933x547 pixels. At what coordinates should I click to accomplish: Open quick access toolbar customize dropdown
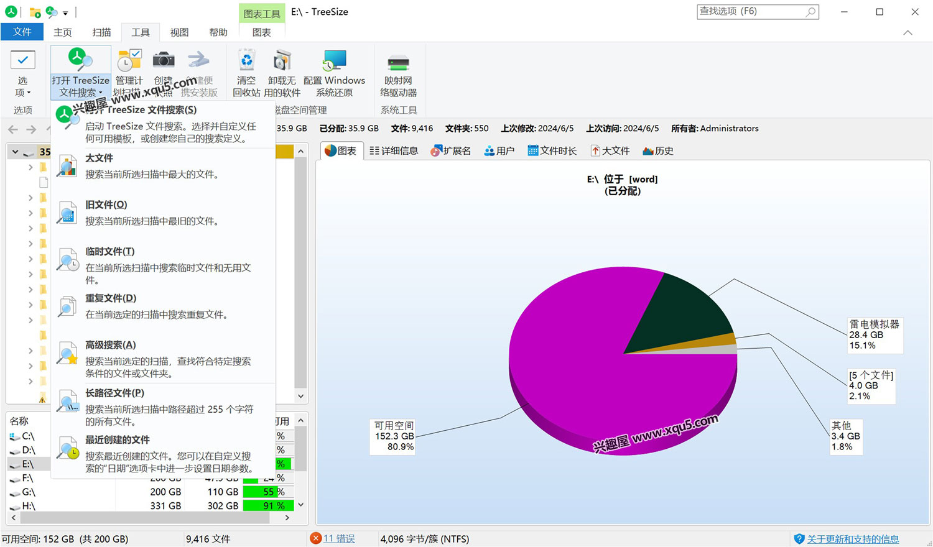[x=65, y=12]
